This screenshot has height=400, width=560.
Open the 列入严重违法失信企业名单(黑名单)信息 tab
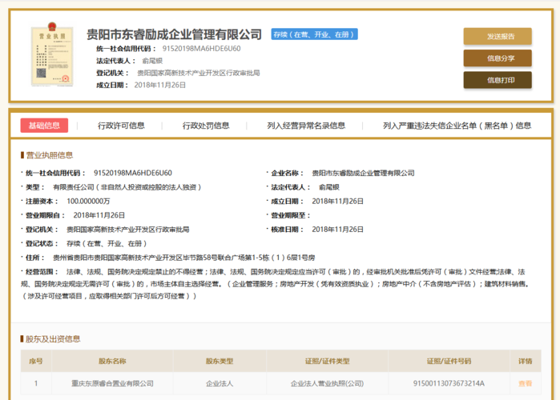pos(457,126)
